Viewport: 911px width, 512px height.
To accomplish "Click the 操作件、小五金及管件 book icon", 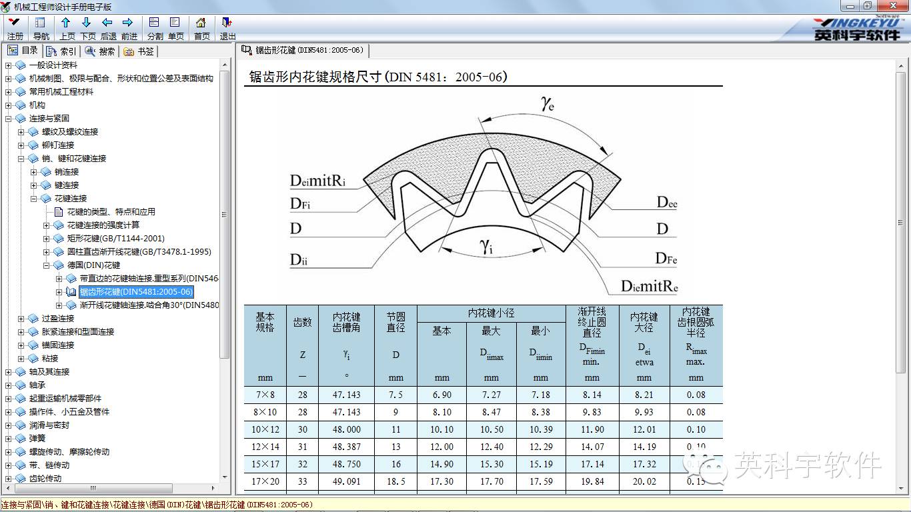I will tap(20, 412).
